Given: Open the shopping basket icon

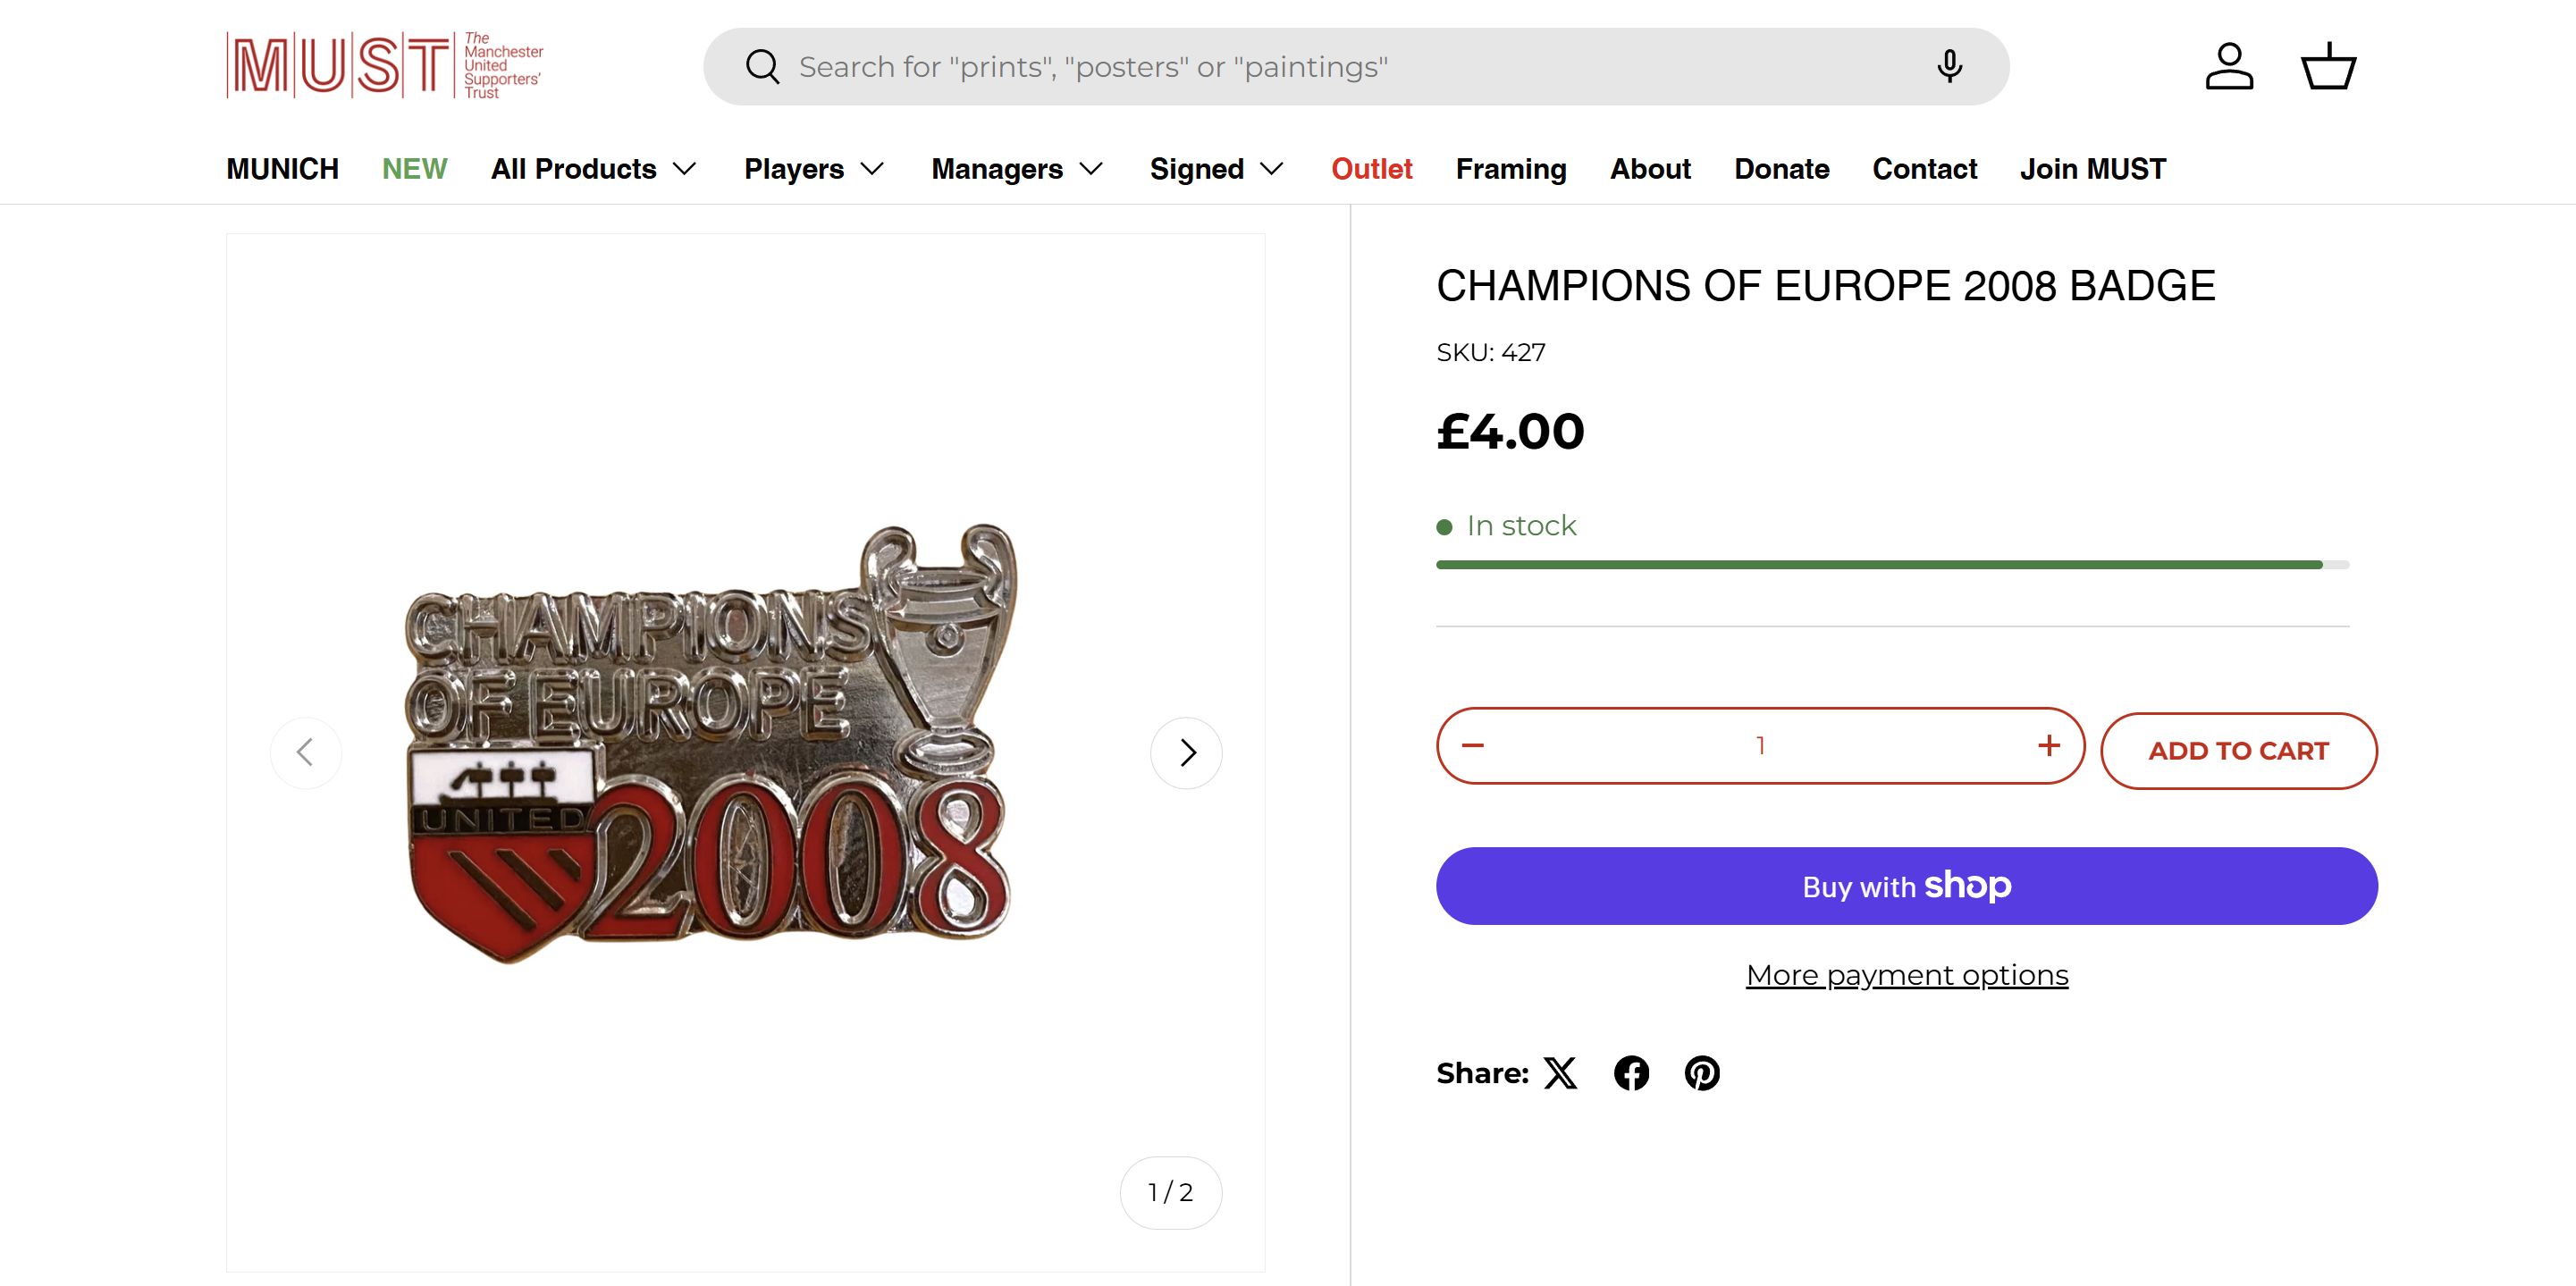Looking at the screenshot, I should [2329, 67].
